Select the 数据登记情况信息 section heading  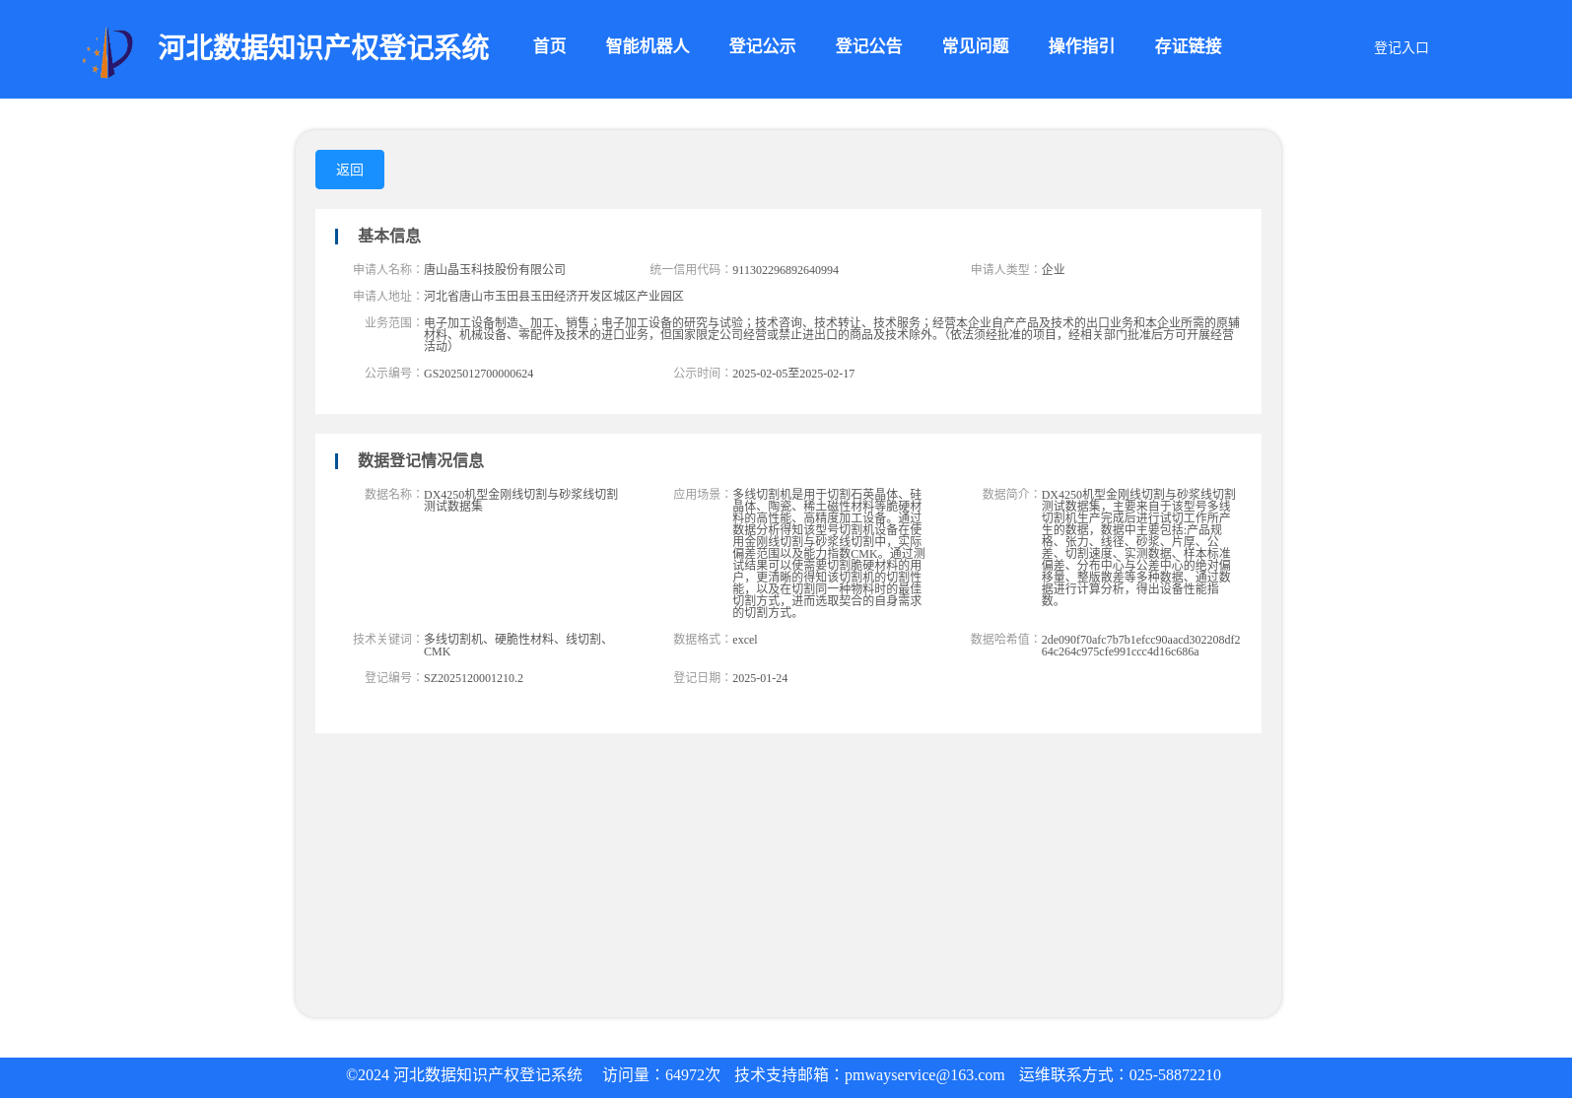421,460
